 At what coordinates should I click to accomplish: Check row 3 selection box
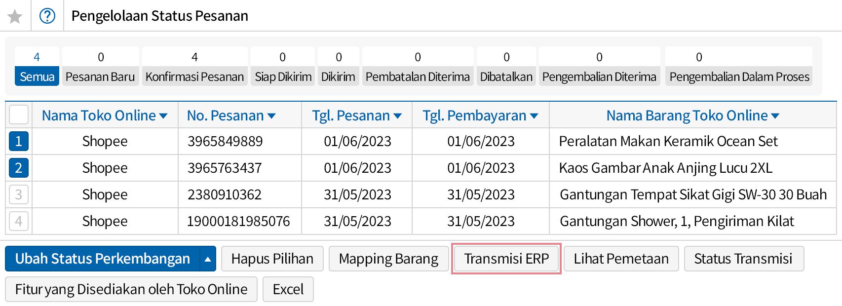(19, 194)
